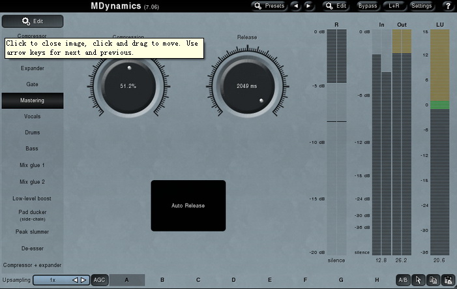This screenshot has width=457, height=289.
Task: Toggle AGC automatic gain compensation
Action: 99,280
